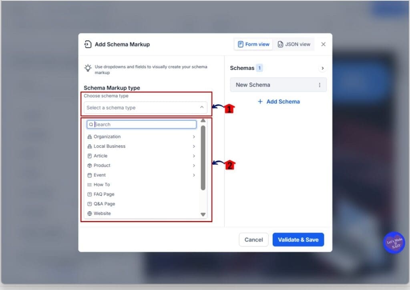Screen dimensions: 410x290
Task: Click inside the schema Search field
Action: (x=141, y=124)
